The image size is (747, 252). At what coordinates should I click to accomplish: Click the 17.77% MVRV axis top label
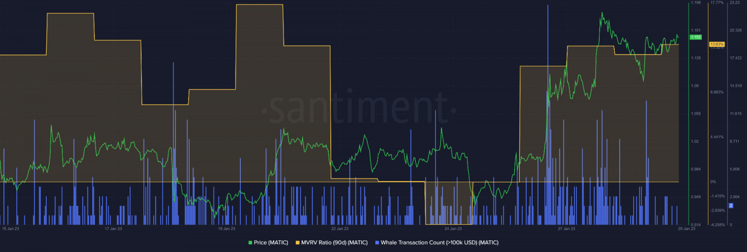717,3
